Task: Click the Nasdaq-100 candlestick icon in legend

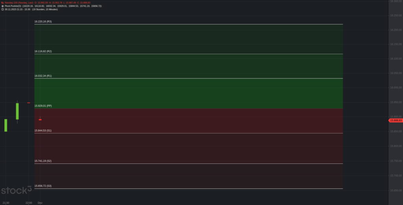Action: [2, 2]
